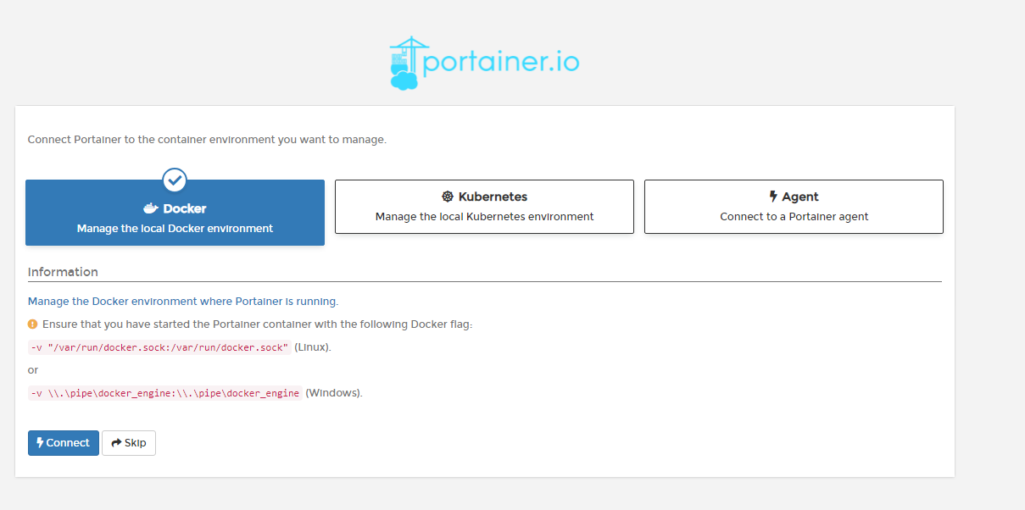Click the orange warning icon beside Ensure
This screenshot has height=510, width=1025.
(33, 324)
